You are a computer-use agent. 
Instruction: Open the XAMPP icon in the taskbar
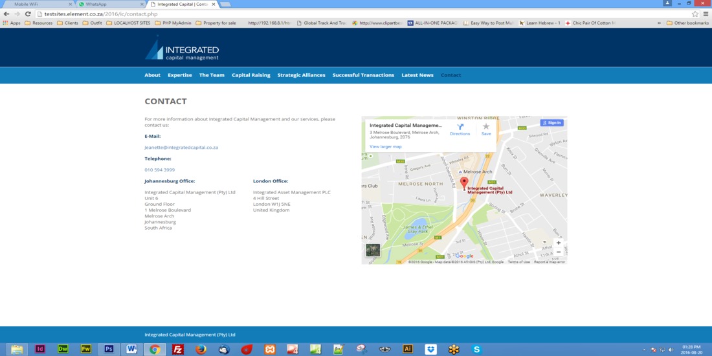pyautogui.click(x=270, y=349)
